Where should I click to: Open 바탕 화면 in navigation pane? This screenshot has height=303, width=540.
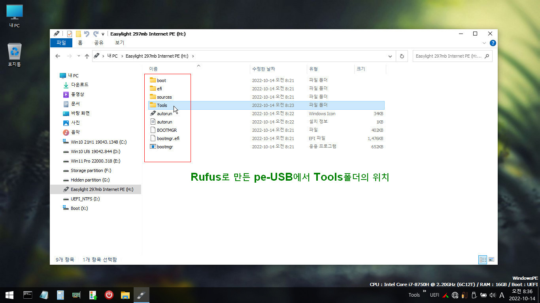pos(80,113)
